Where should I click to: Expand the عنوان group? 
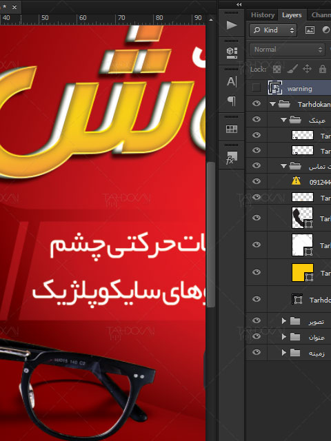[284, 336]
